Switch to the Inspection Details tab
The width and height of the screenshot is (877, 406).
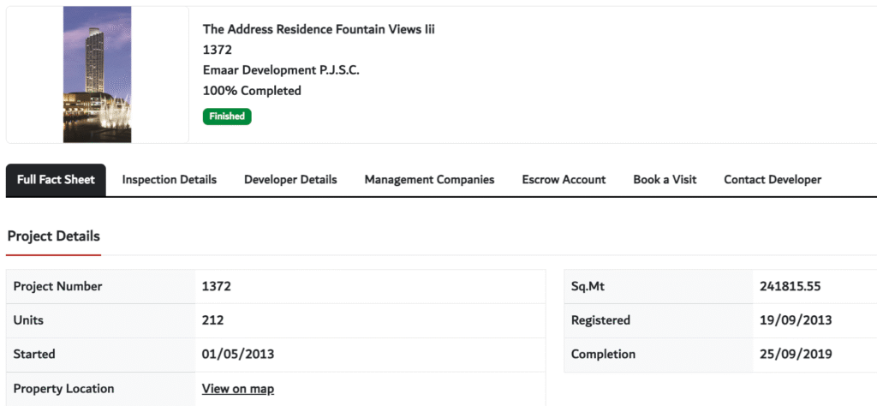click(170, 180)
